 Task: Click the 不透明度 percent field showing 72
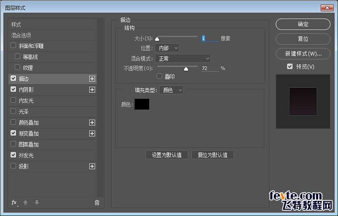(210, 68)
